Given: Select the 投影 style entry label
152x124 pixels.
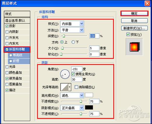Looking at the screenshot, I should click(12, 26).
